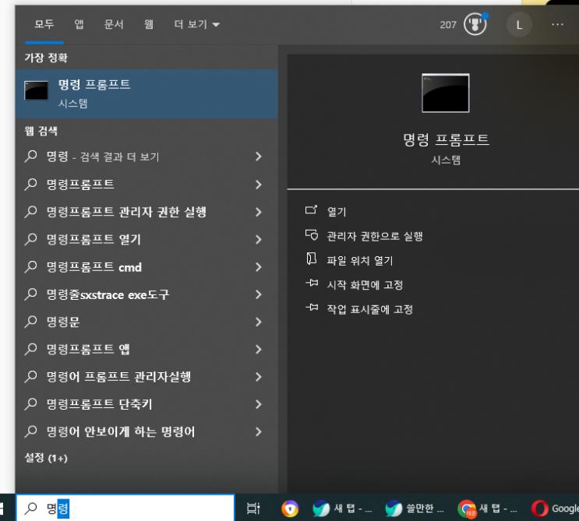Screen dimensions: 579x521
Task: Open the three-dot options menu
Action: [557, 24]
